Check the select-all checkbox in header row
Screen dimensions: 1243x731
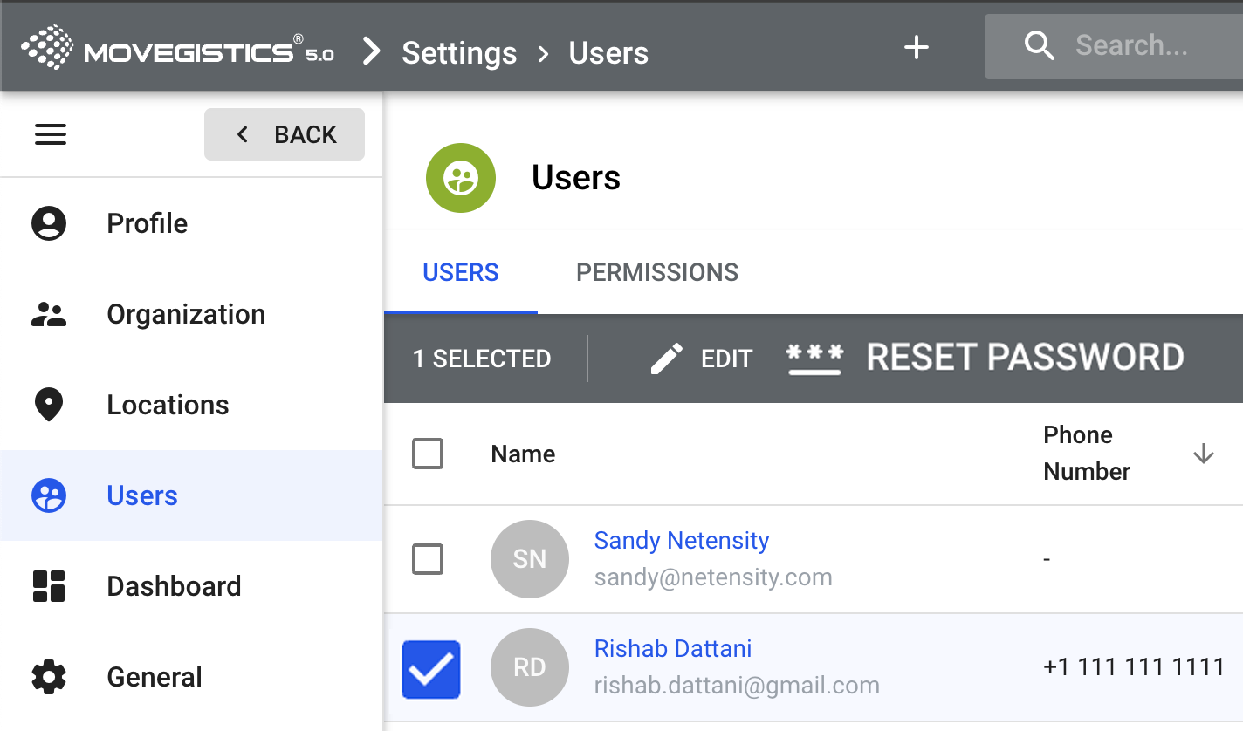pos(428,454)
